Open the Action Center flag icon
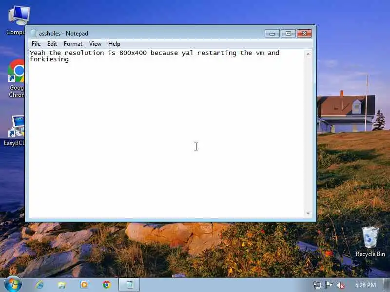 pos(329,285)
